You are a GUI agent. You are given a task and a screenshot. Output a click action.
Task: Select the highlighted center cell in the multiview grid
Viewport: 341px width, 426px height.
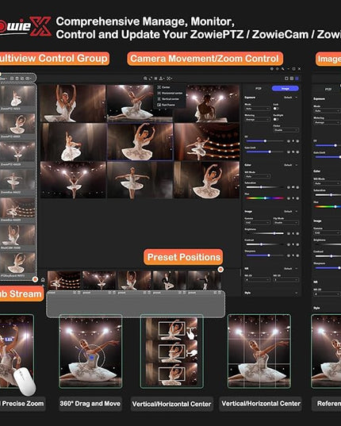(x=140, y=141)
